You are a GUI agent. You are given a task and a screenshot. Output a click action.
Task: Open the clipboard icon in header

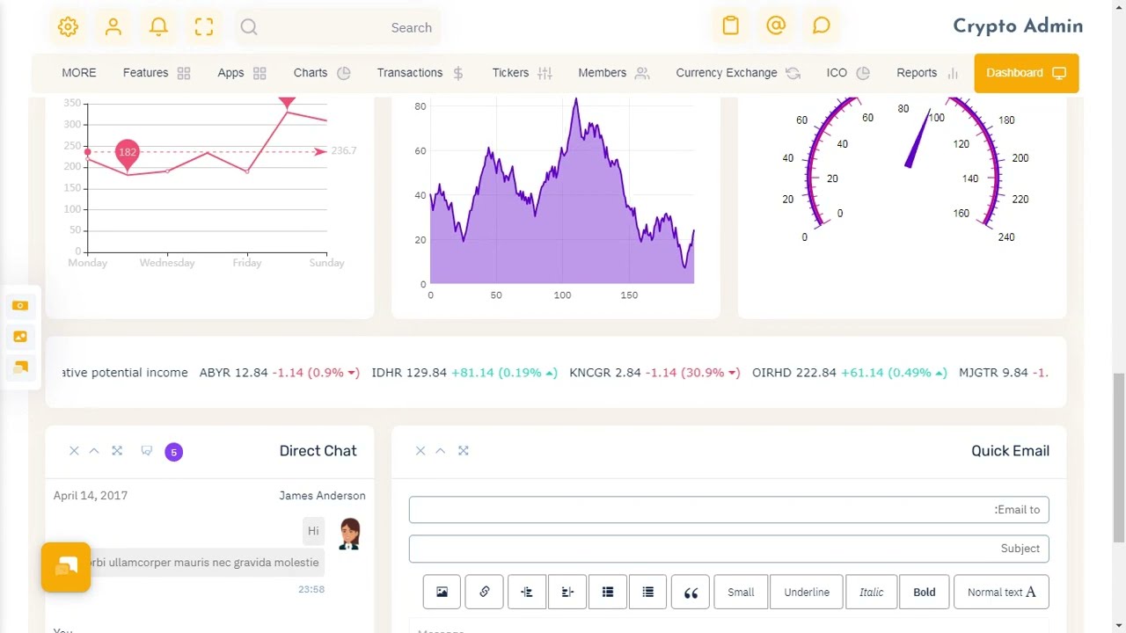[730, 25]
